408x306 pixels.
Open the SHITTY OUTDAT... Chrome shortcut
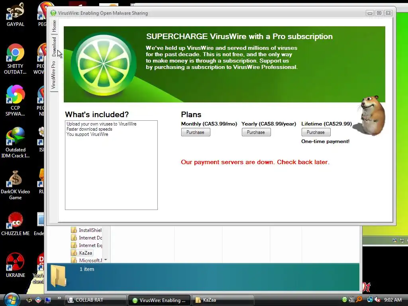16,59
